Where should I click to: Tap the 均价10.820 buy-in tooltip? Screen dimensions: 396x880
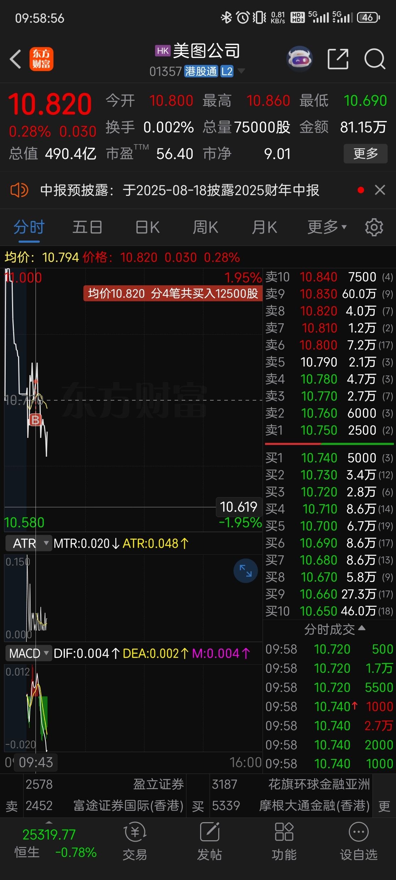(173, 293)
